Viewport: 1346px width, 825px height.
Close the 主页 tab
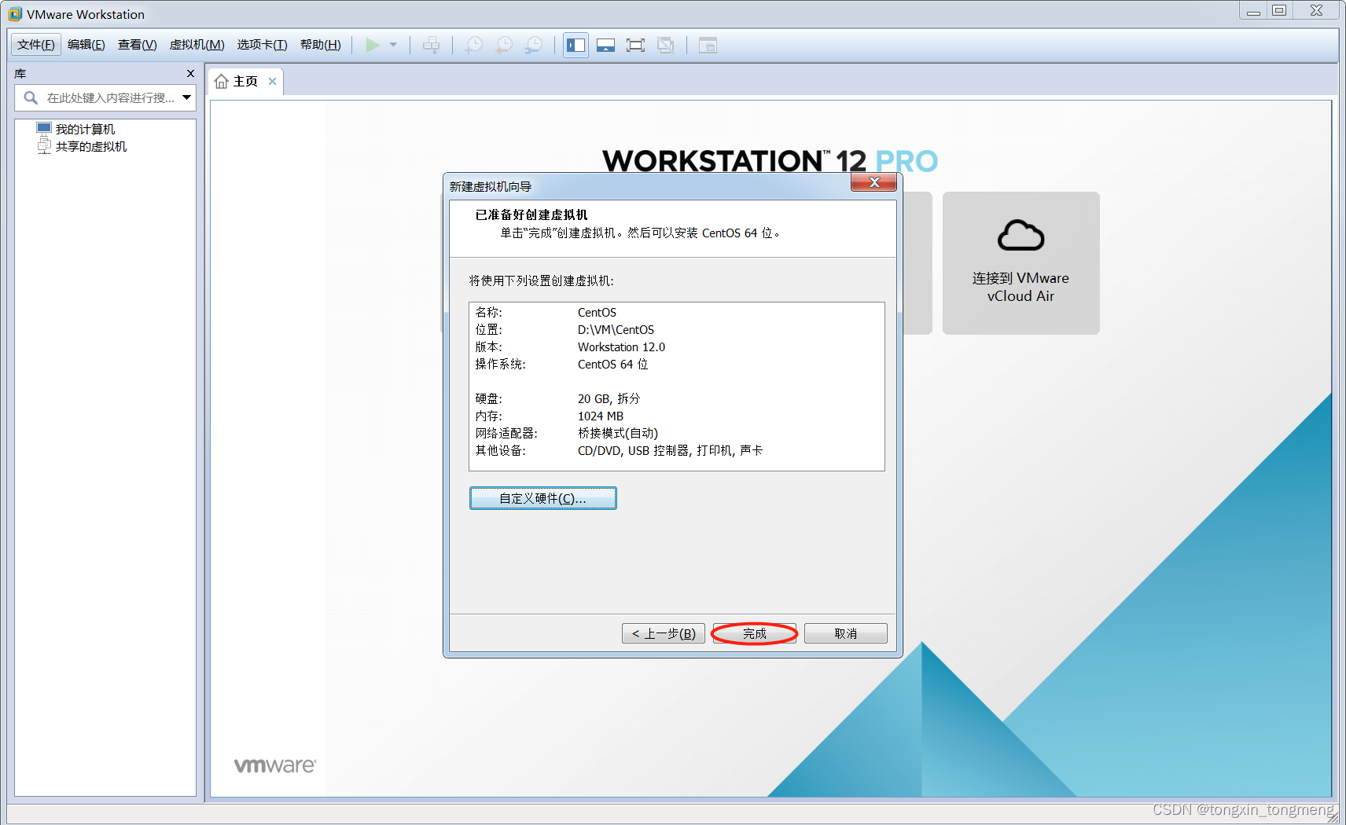[272, 81]
